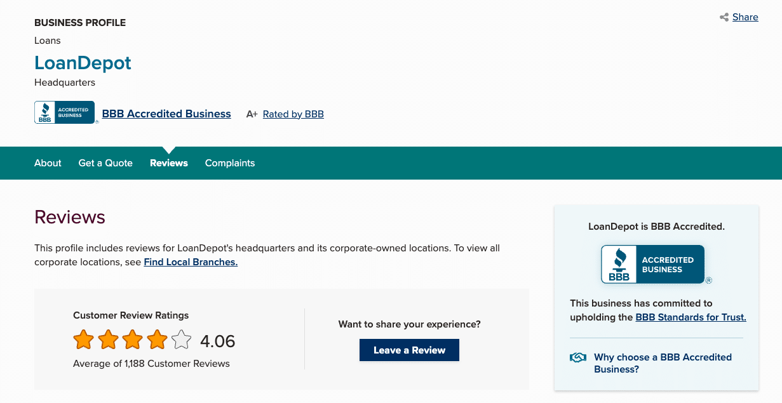Screen dimensions: 782x403
Task: Click the BUSINESS PROFILE label
Action: [x=80, y=23]
